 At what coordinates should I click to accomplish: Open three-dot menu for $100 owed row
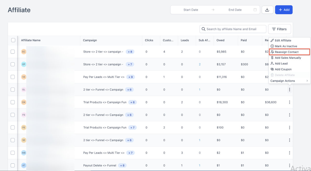(x=289, y=128)
